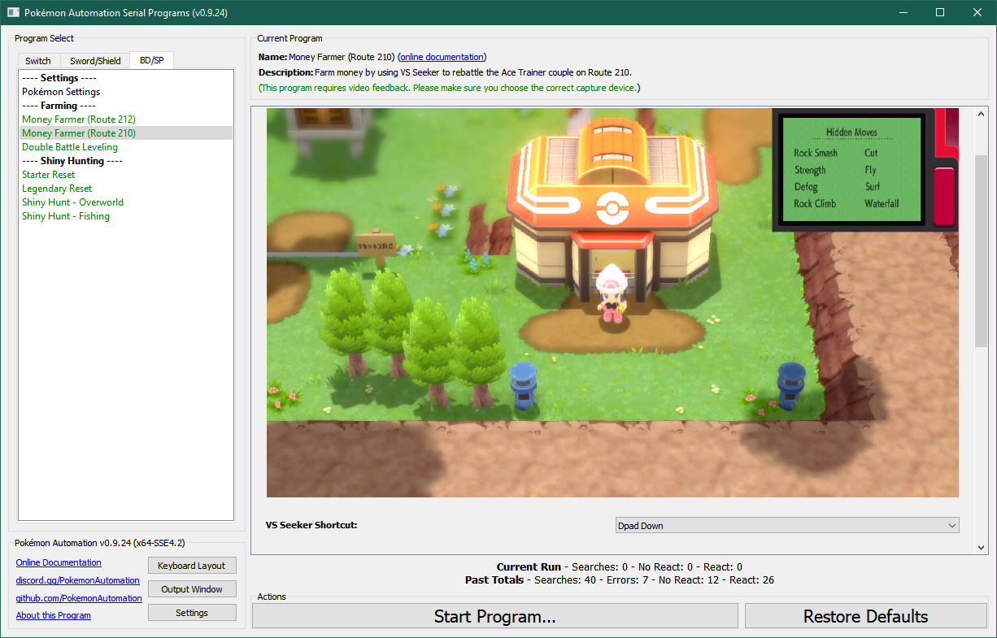Select Money Farmer (Route 212) program
Image resolution: width=997 pixels, height=638 pixels.
click(x=79, y=119)
